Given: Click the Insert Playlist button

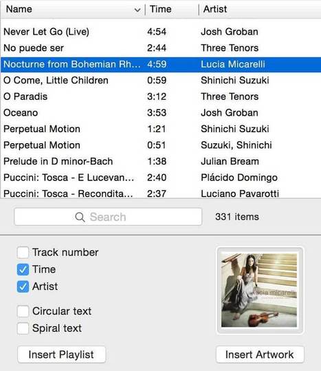Looking at the screenshot, I should [x=61, y=354].
